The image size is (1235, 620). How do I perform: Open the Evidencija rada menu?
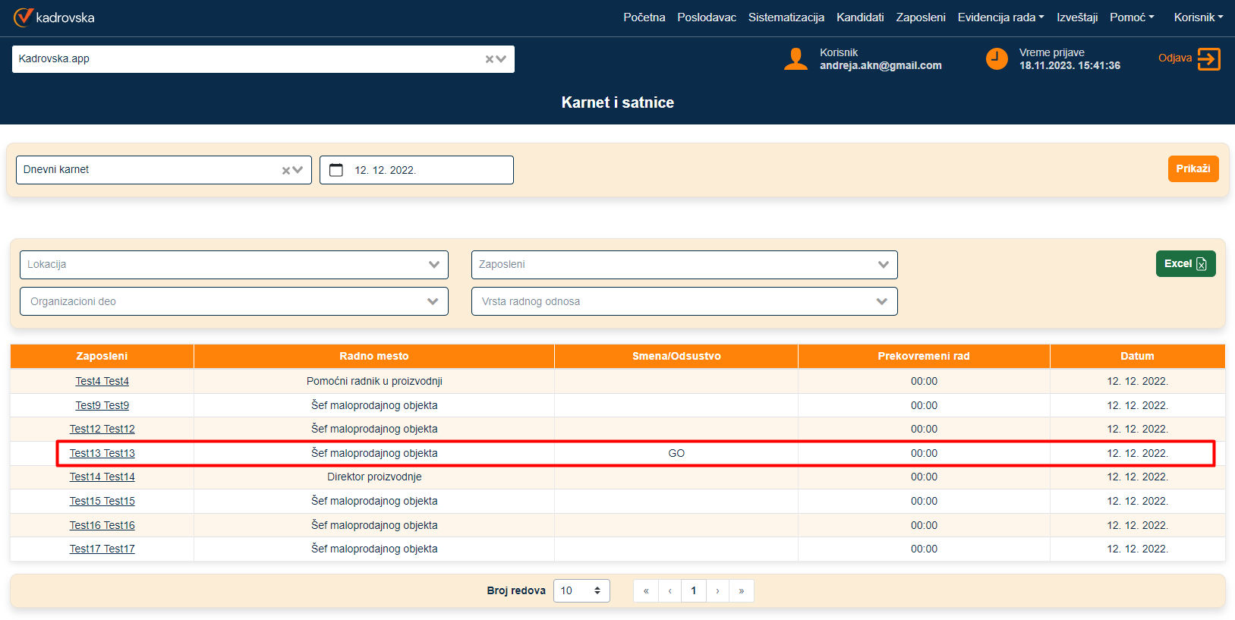(1000, 17)
